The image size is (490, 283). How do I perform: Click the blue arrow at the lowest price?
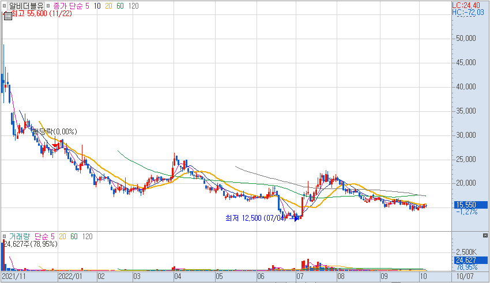295,218
